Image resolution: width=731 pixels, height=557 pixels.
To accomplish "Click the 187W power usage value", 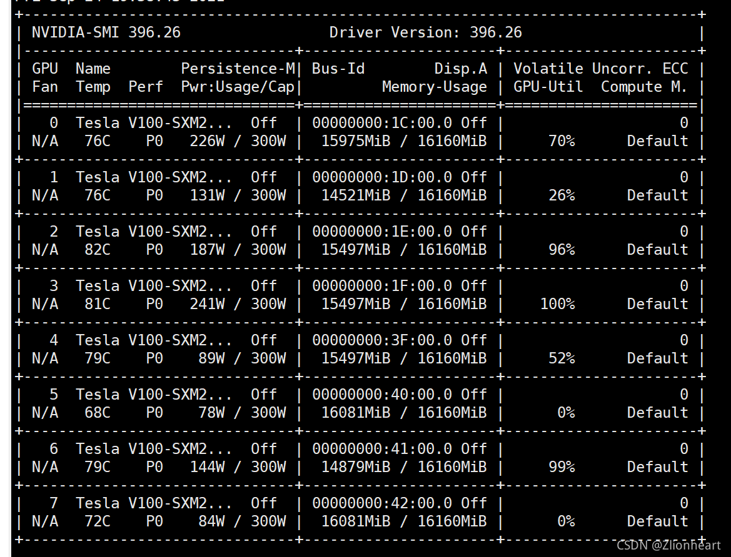I will coord(207,250).
